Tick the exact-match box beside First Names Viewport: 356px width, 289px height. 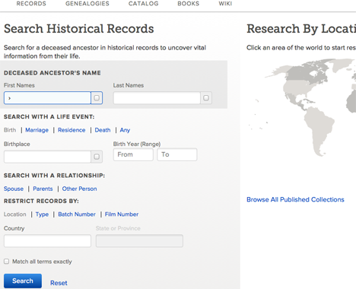97,98
